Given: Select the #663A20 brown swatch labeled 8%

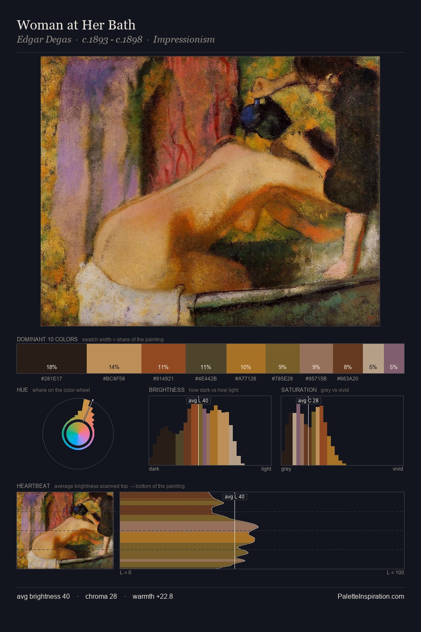Looking at the screenshot, I should pyautogui.click(x=348, y=359).
